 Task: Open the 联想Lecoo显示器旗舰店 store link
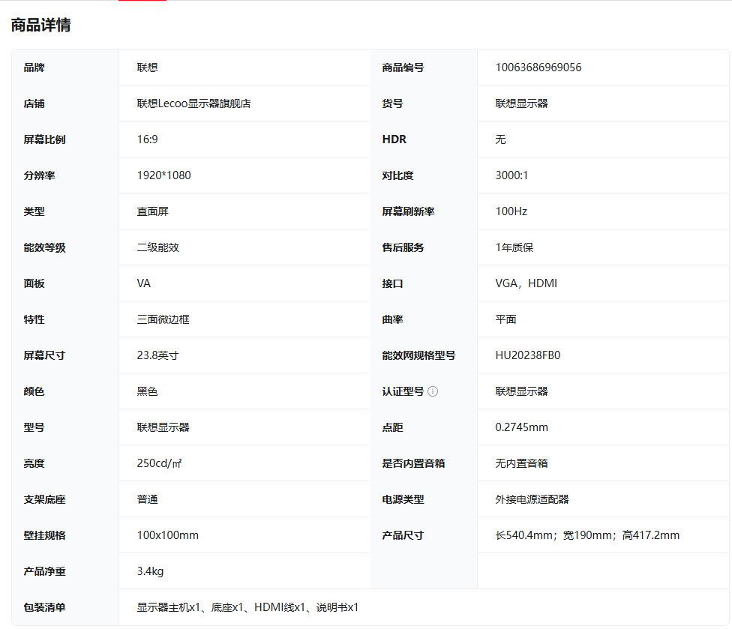point(193,103)
